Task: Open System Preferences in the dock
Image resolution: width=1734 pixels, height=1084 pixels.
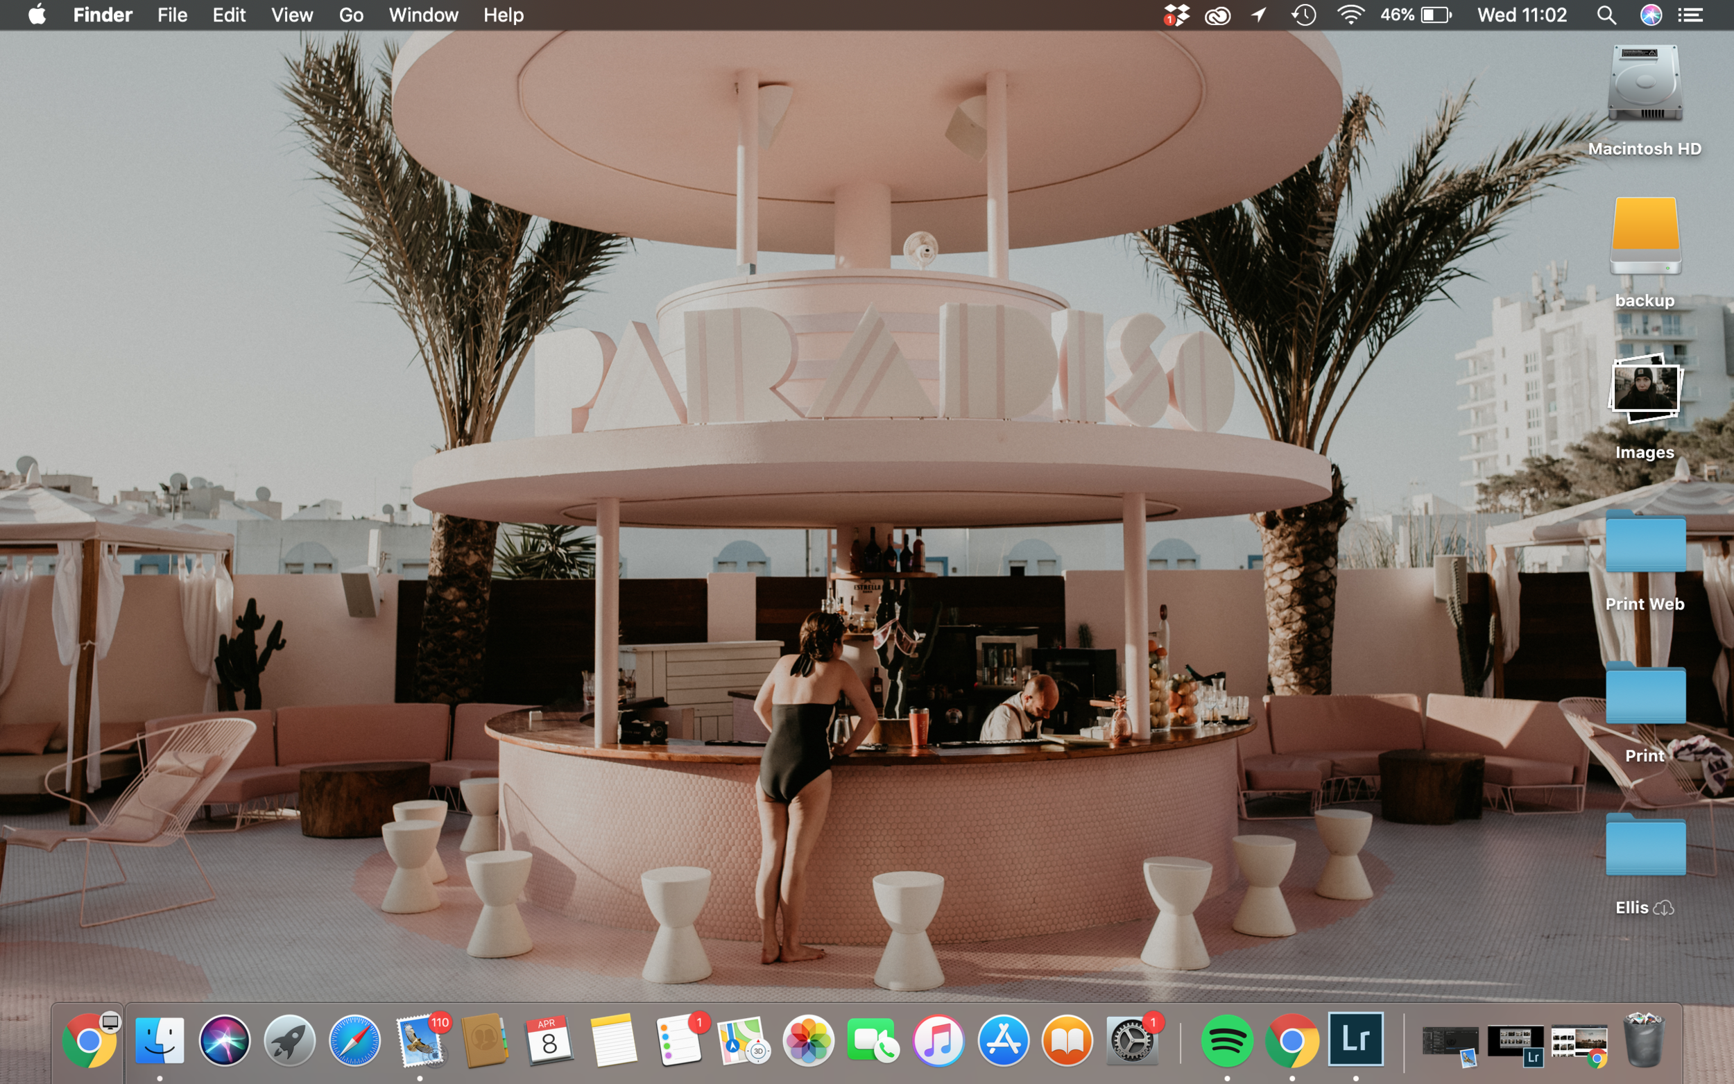Action: [1133, 1040]
